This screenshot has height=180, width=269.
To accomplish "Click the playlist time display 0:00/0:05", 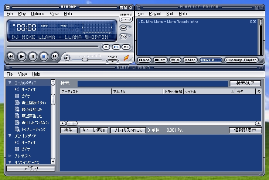I will point(211,60).
